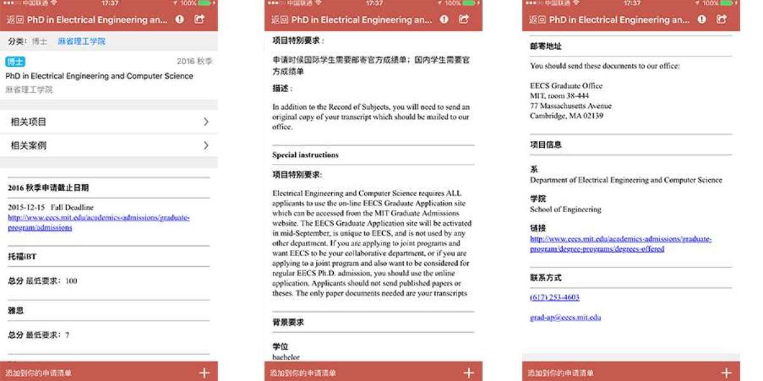Open email link grad-ap@eecs.mit.edu
Screen dimensions: 763x381
pyautogui.click(x=565, y=317)
